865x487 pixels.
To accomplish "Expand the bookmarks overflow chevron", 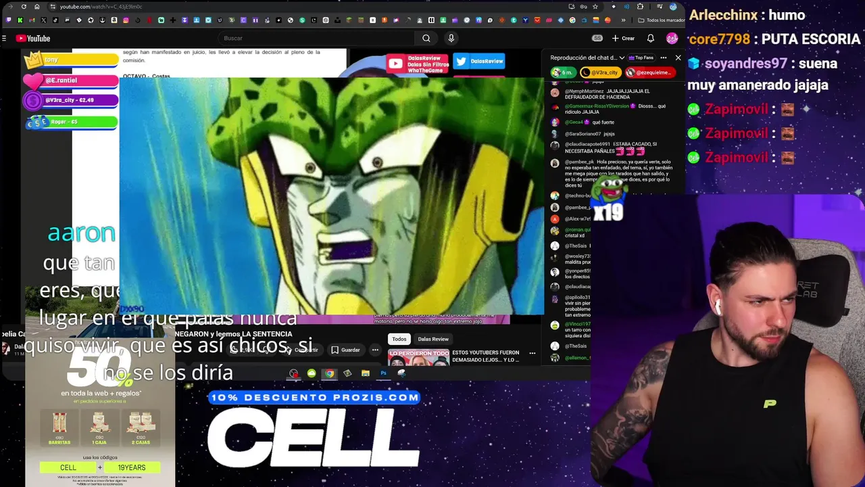I will 623,20.
